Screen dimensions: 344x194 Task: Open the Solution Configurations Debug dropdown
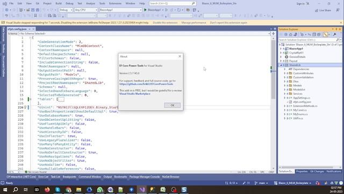(66, 10)
